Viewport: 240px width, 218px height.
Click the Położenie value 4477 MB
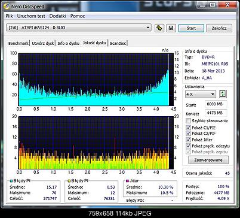[x=221, y=193]
